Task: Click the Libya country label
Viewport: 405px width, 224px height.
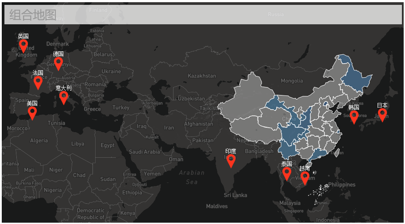Action: coord(78,144)
